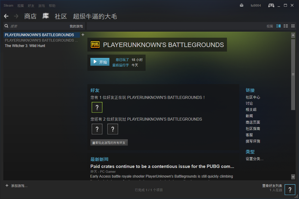Image resolution: width=299 pixels, height=199 pixels.
Task: Open first avatar of friends who played PUBG
Action: pos(97,129)
